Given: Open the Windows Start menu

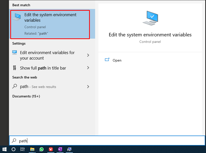Looking at the screenshot, I should click(5, 149).
